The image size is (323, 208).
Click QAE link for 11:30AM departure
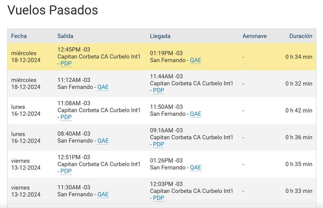coord(103,195)
